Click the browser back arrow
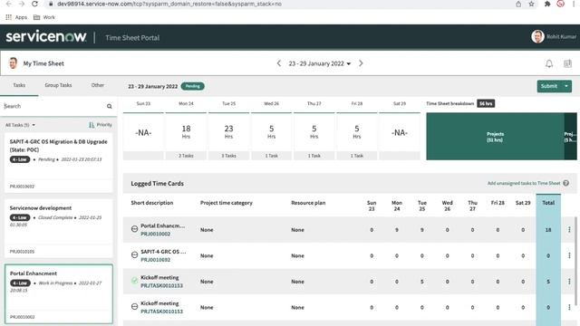 click(9, 4)
